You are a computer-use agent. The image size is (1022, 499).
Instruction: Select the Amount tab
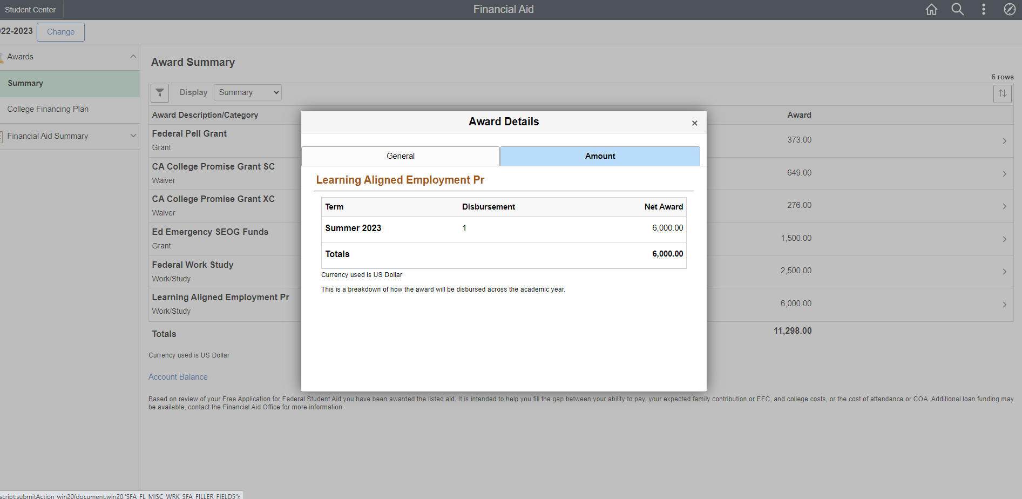point(600,156)
